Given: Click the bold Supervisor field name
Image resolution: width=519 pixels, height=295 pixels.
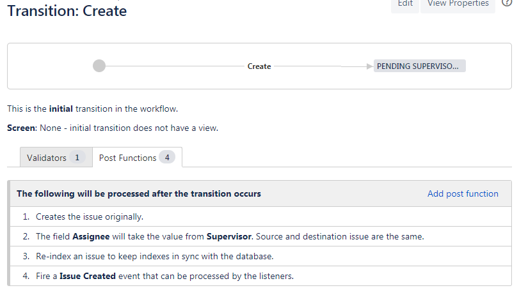Looking at the screenshot, I should click(x=229, y=236).
